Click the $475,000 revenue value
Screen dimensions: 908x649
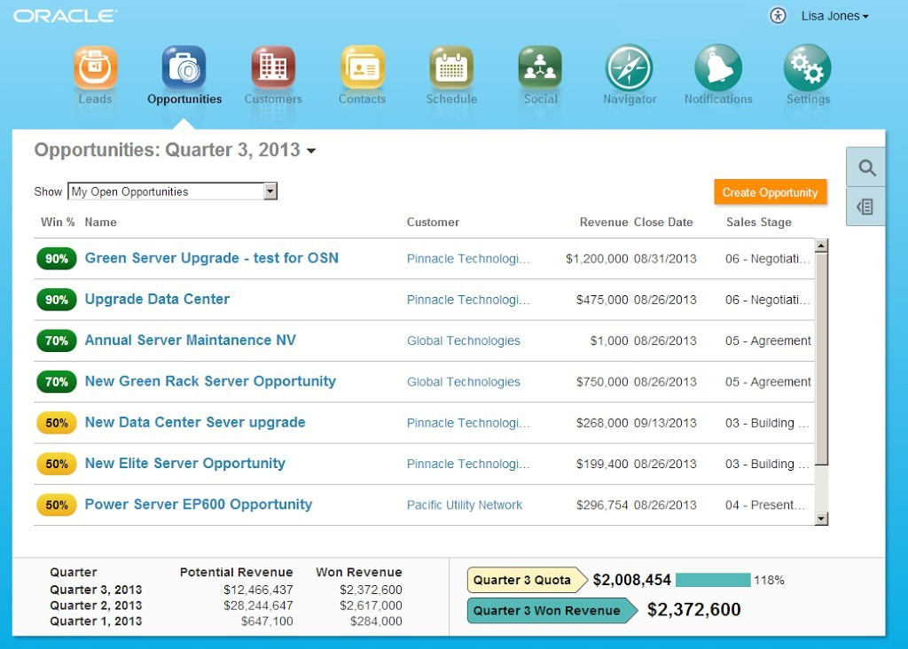point(602,300)
